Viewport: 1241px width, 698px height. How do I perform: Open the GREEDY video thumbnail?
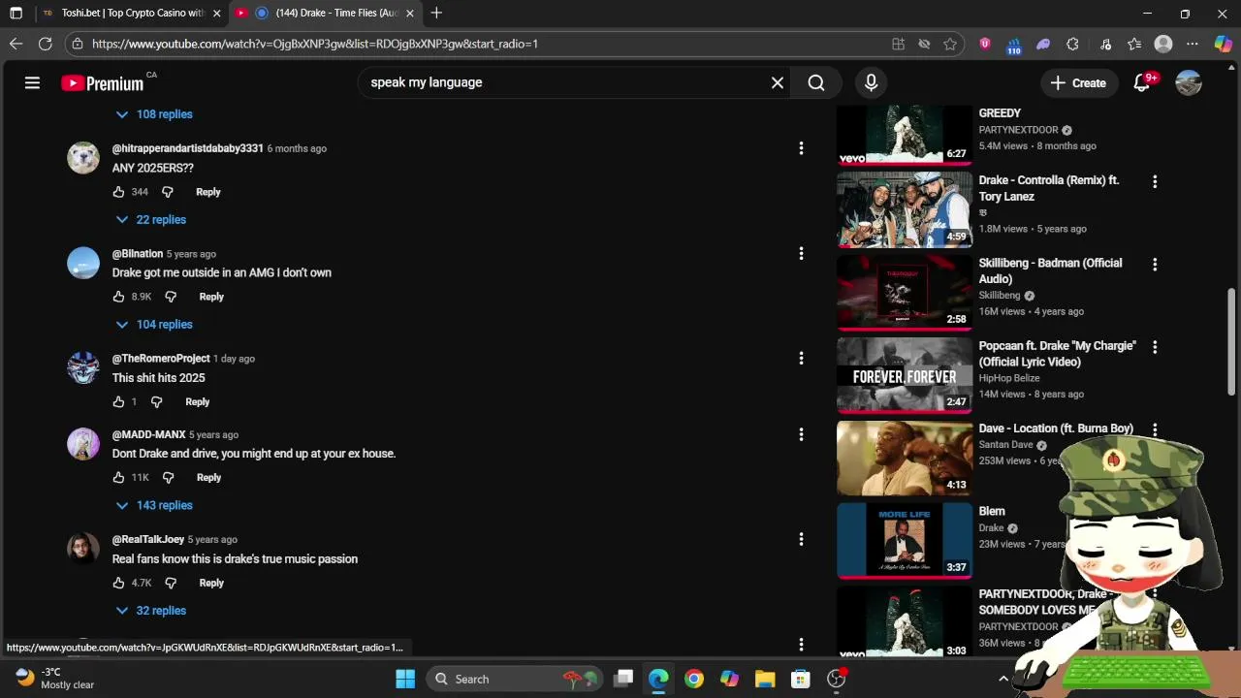pos(904,135)
